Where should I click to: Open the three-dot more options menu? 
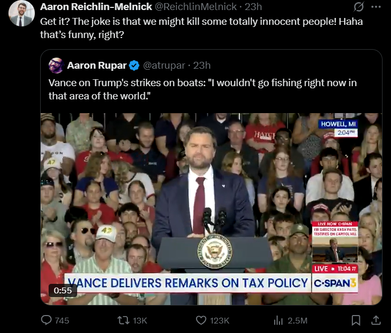pyautogui.click(x=376, y=7)
